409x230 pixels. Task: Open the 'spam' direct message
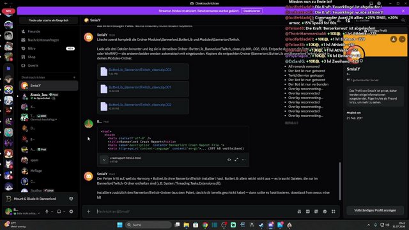pyautogui.click(x=49, y=160)
